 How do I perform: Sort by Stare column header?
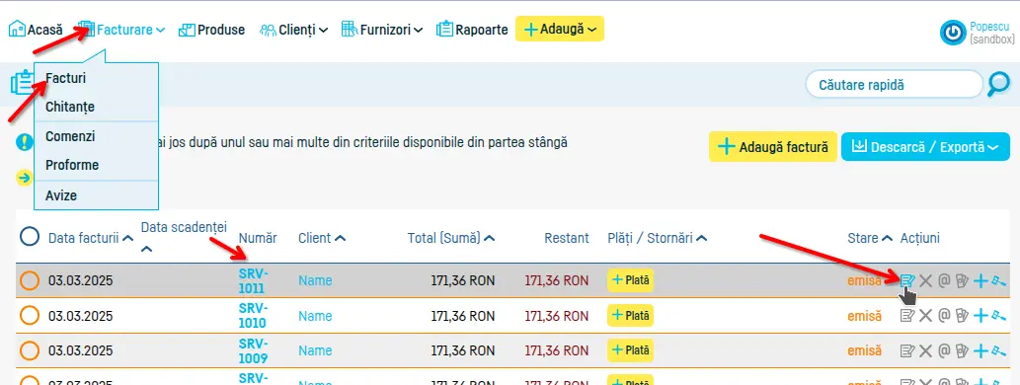pyautogui.click(x=870, y=238)
